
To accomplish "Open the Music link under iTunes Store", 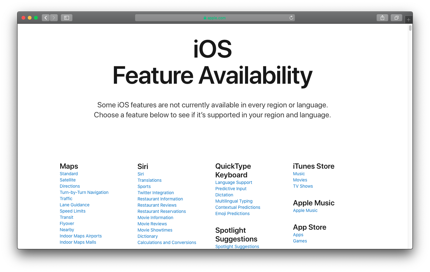I will point(299,174).
